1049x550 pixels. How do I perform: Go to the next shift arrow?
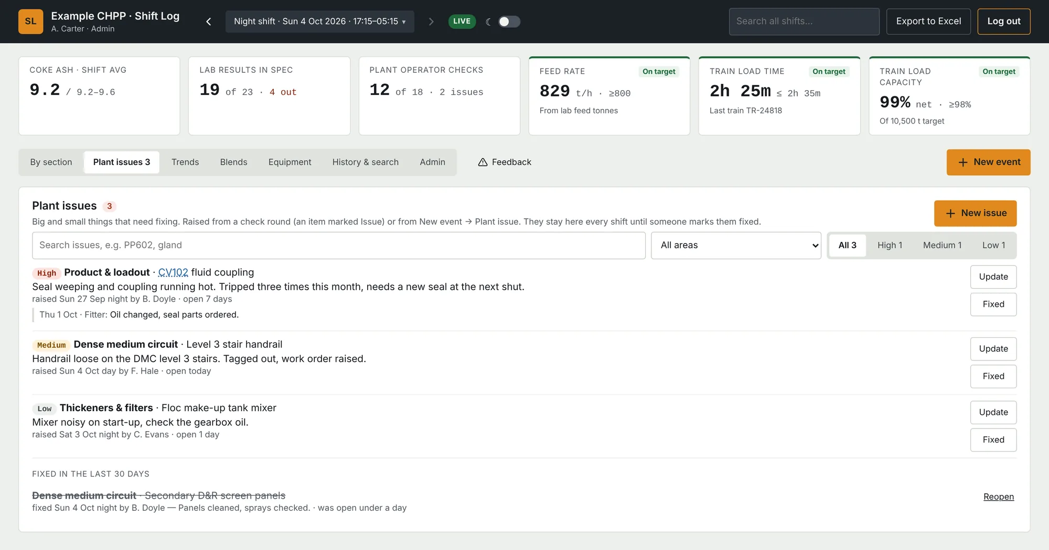(431, 21)
